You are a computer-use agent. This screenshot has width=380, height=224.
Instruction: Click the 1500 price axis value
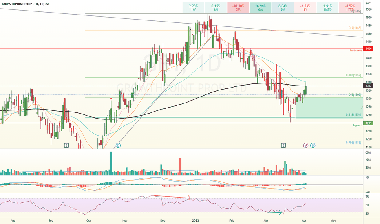pyautogui.click(x=369, y=18)
